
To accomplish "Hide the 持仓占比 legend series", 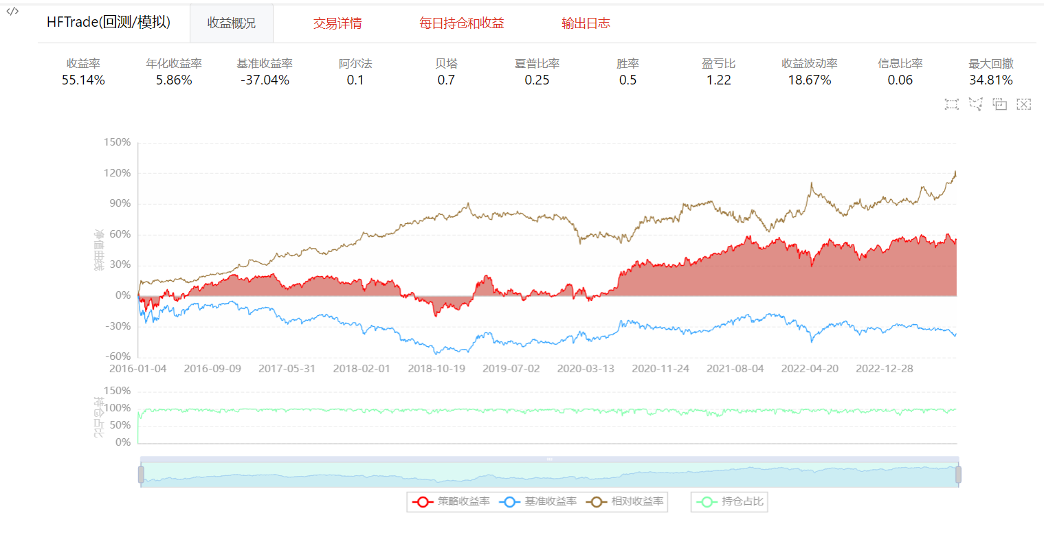I will 729,502.
